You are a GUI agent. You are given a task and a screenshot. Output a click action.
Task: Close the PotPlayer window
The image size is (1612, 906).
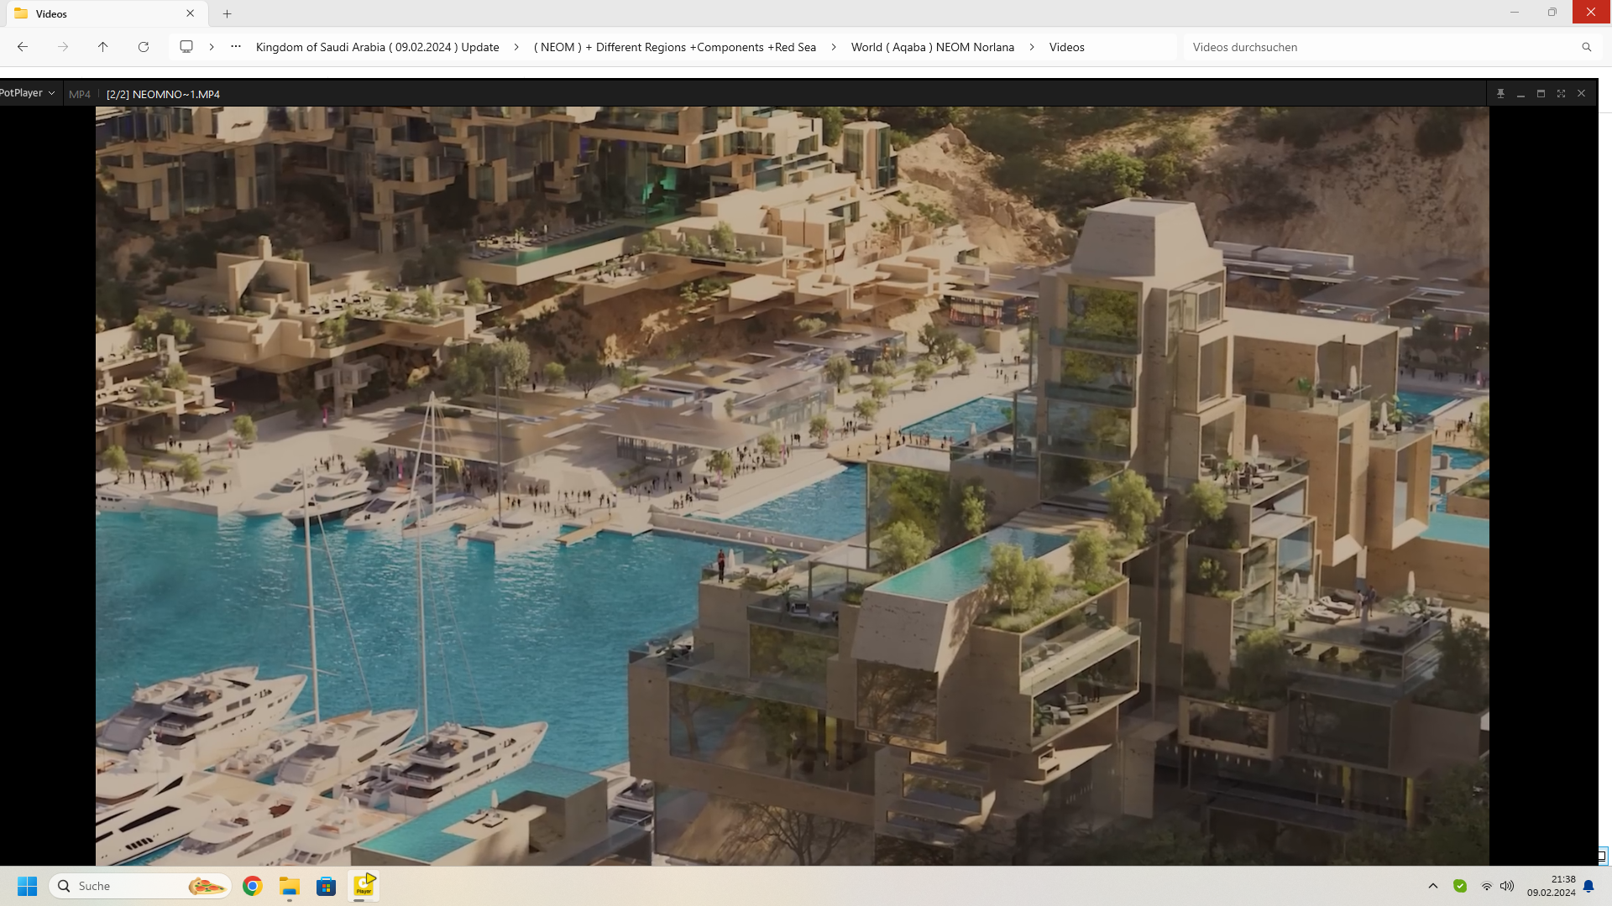pyautogui.click(x=1581, y=94)
